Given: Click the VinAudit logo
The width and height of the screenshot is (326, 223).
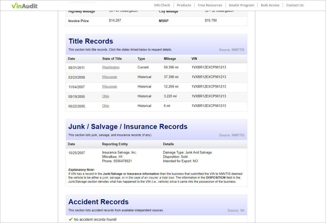Looking at the screenshot, I should [25, 5].
